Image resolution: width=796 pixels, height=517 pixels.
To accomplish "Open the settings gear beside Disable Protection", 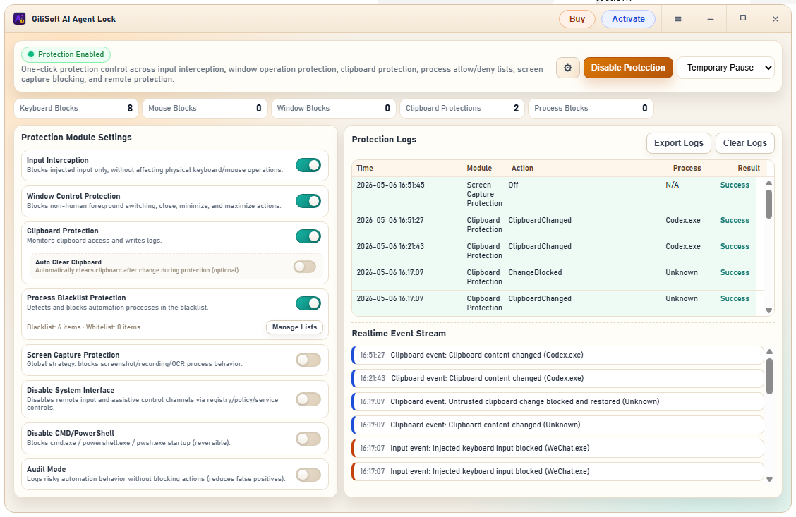I will [x=567, y=68].
